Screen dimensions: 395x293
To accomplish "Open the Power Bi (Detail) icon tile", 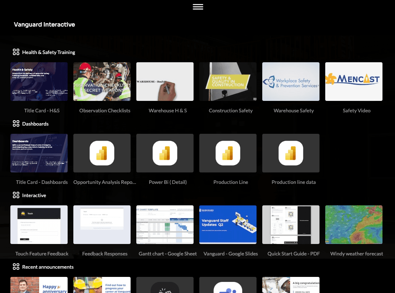I will point(165,153).
